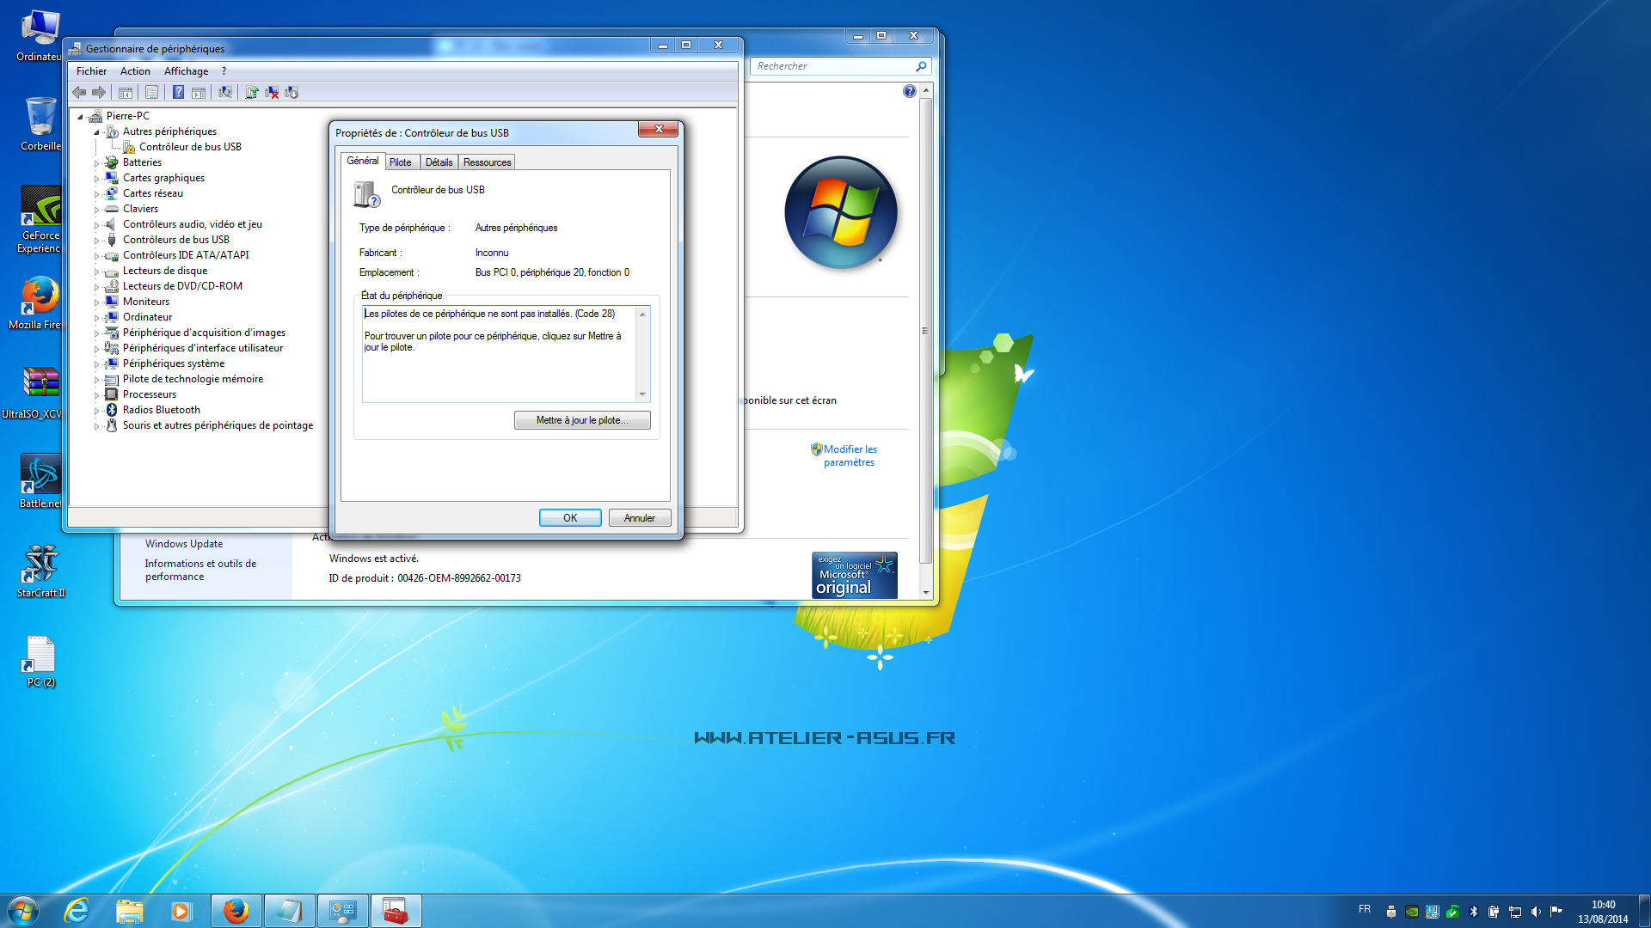The height and width of the screenshot is (928, 1651).
Task: Open the Action menu
Action: (134, 70)
